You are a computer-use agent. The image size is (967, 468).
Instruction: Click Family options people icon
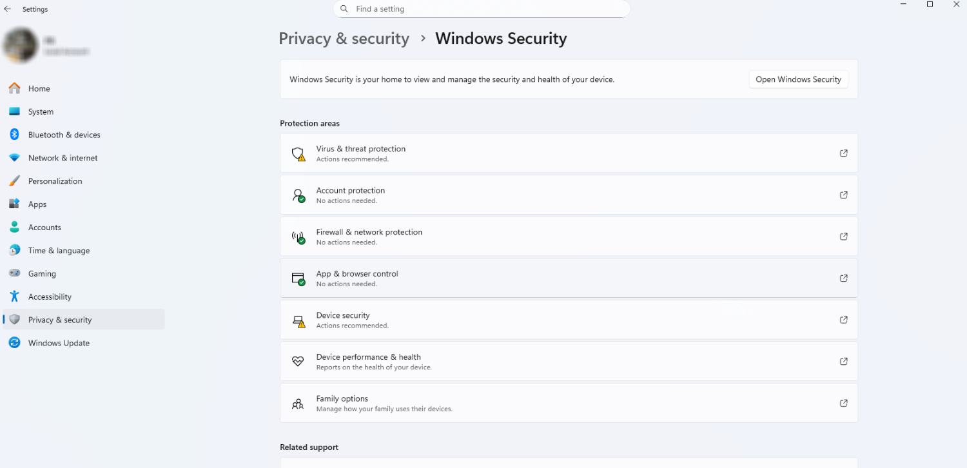point(298,404)
